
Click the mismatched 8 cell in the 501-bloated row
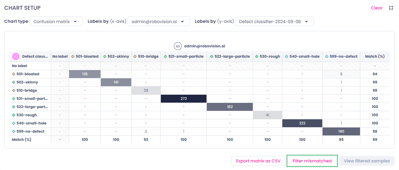341,74
